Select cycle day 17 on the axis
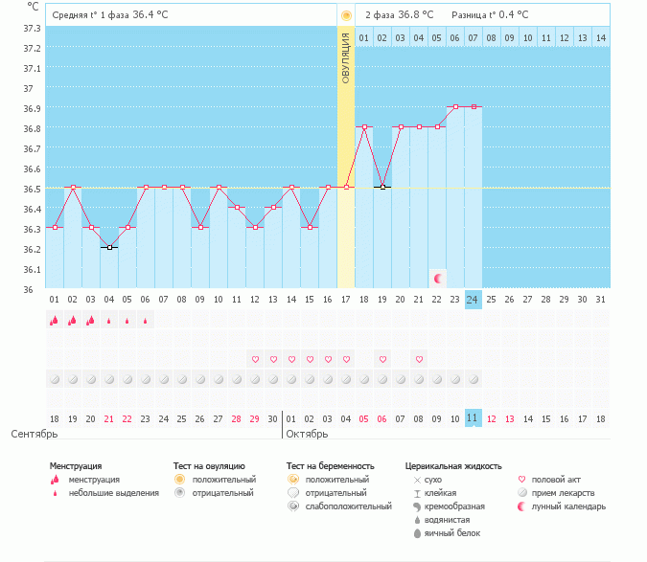The image size is (647, 562). pos(346,300)
